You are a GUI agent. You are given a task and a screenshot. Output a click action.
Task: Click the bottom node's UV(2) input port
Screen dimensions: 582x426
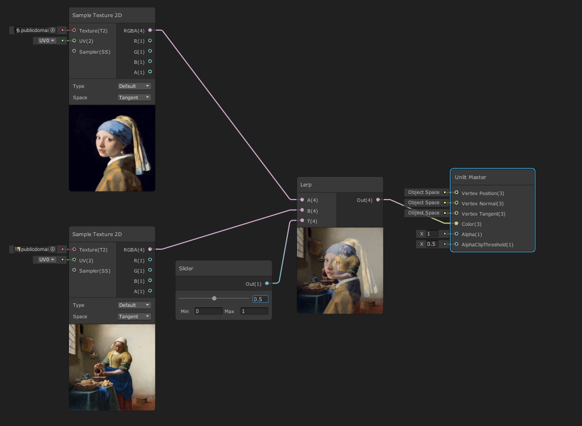click(74, 259)
